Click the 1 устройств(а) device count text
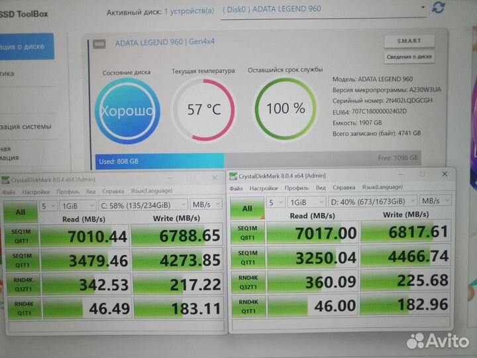Viewport: 477px width, 358px height. pyautogui.click(x=189, y=11)
